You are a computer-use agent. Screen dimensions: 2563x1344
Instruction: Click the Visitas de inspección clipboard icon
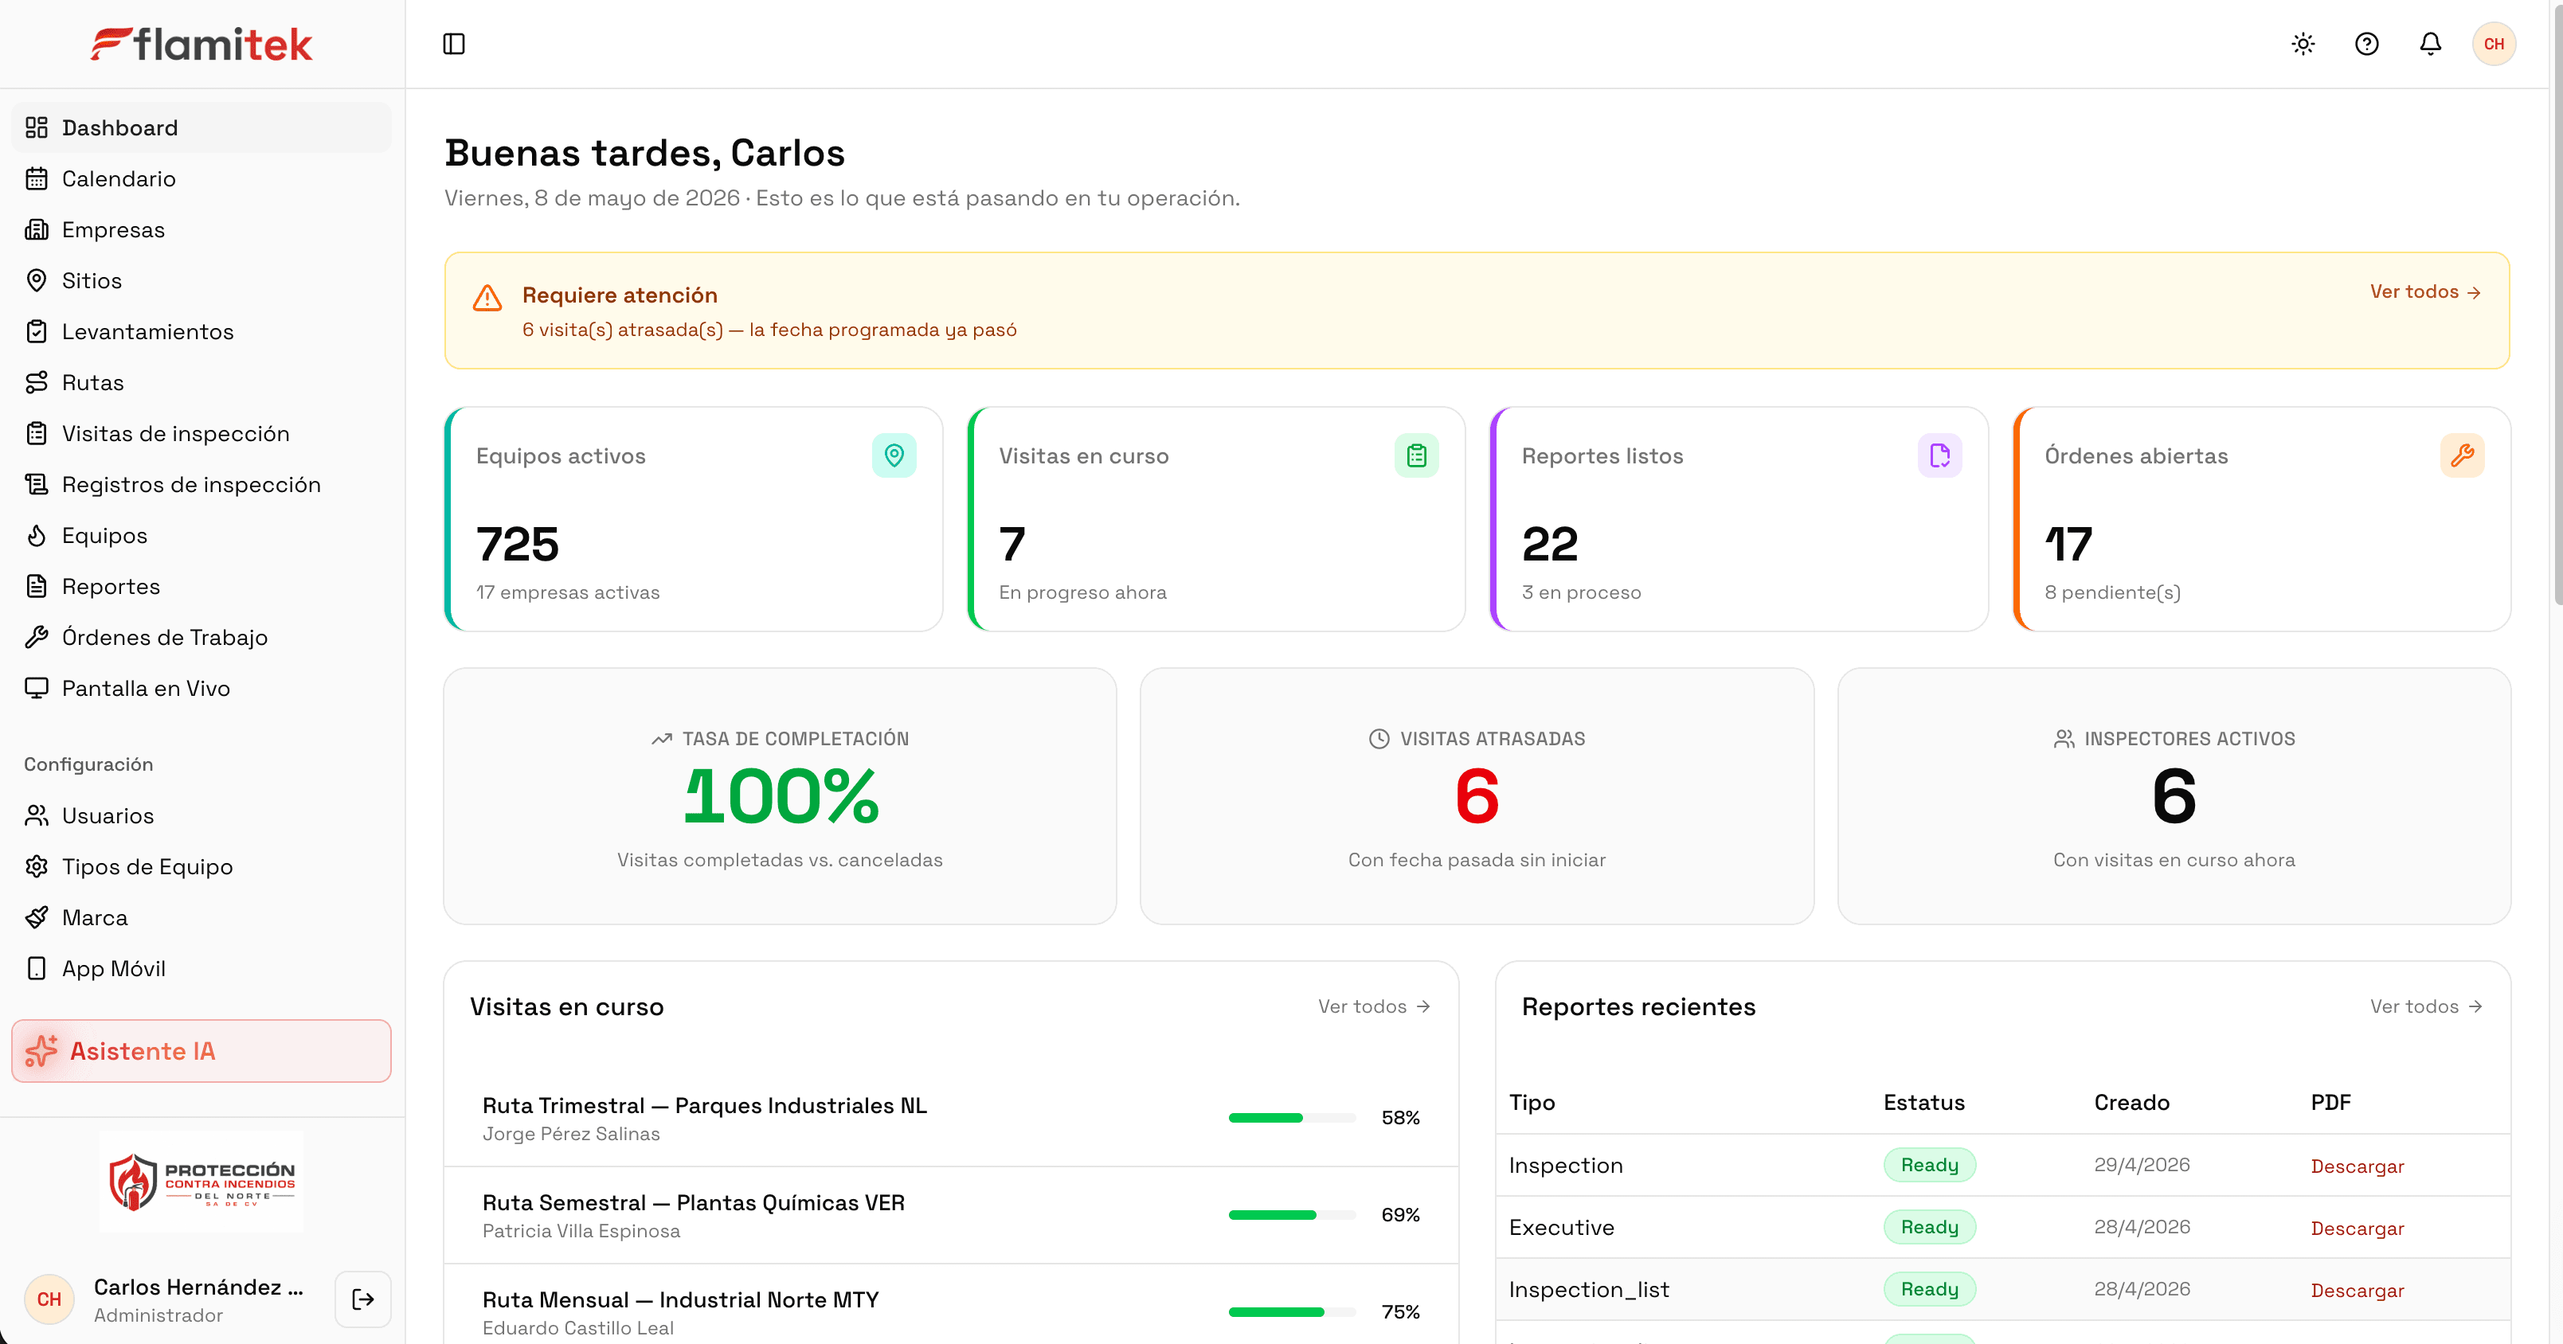[37, 433]
